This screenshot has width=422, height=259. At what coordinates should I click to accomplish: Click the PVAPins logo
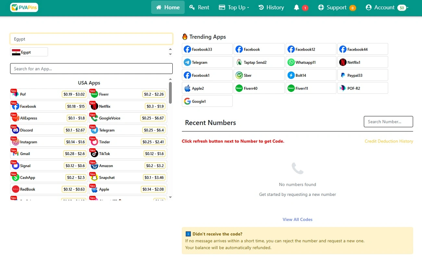pos(24,7)
